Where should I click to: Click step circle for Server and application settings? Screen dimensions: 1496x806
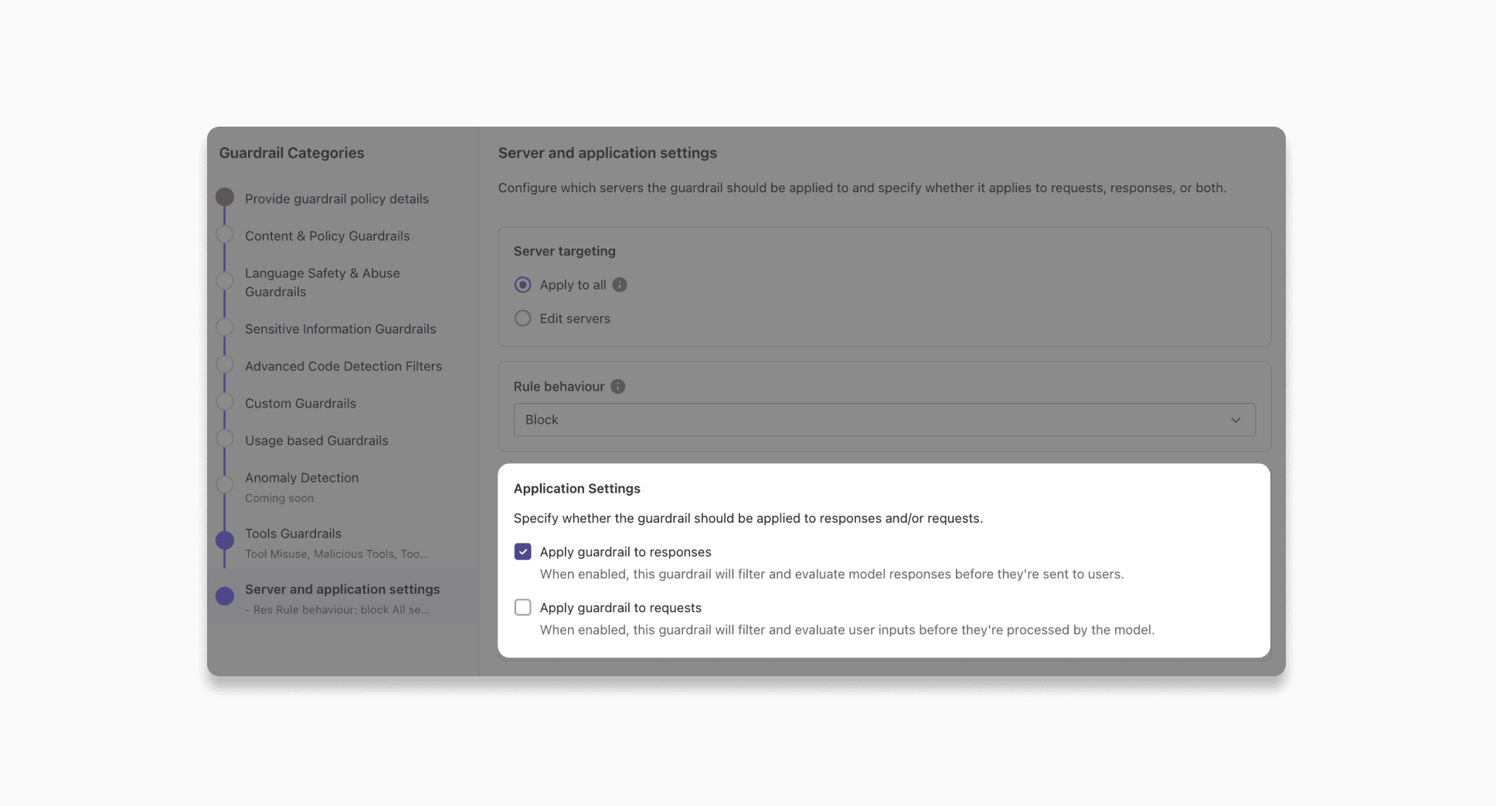click(225, 596)
